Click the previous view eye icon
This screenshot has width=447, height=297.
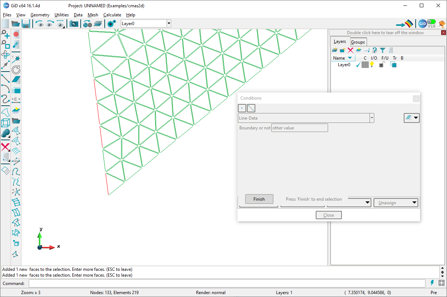39,24
